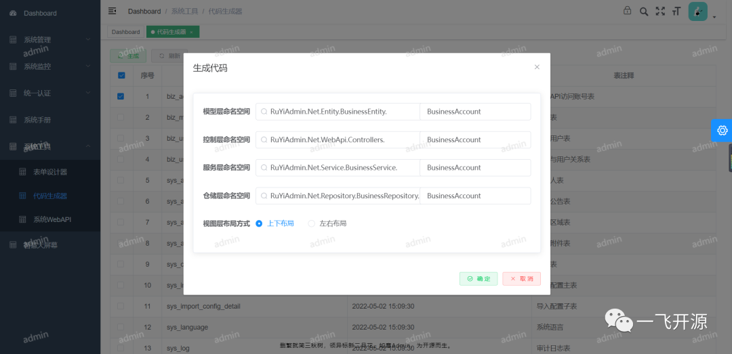The width and height of the screenshot is (732, 354).
Task: Click the 生成 toolbar button
Action: click(128, 56)
